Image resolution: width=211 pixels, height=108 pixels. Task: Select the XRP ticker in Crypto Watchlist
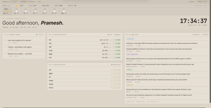point(50,47)
